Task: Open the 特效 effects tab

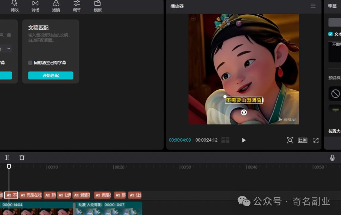Action: coord(15,6)
